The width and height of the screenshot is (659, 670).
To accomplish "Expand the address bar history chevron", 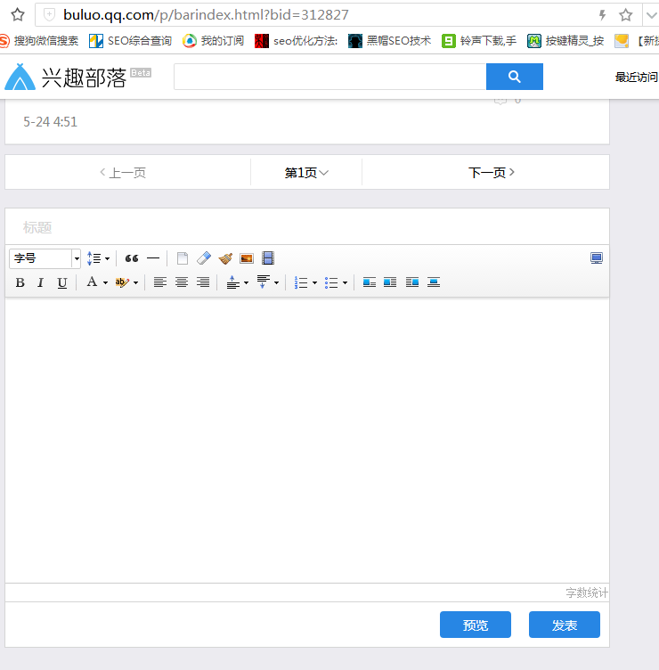I will [x=651, y=15].
